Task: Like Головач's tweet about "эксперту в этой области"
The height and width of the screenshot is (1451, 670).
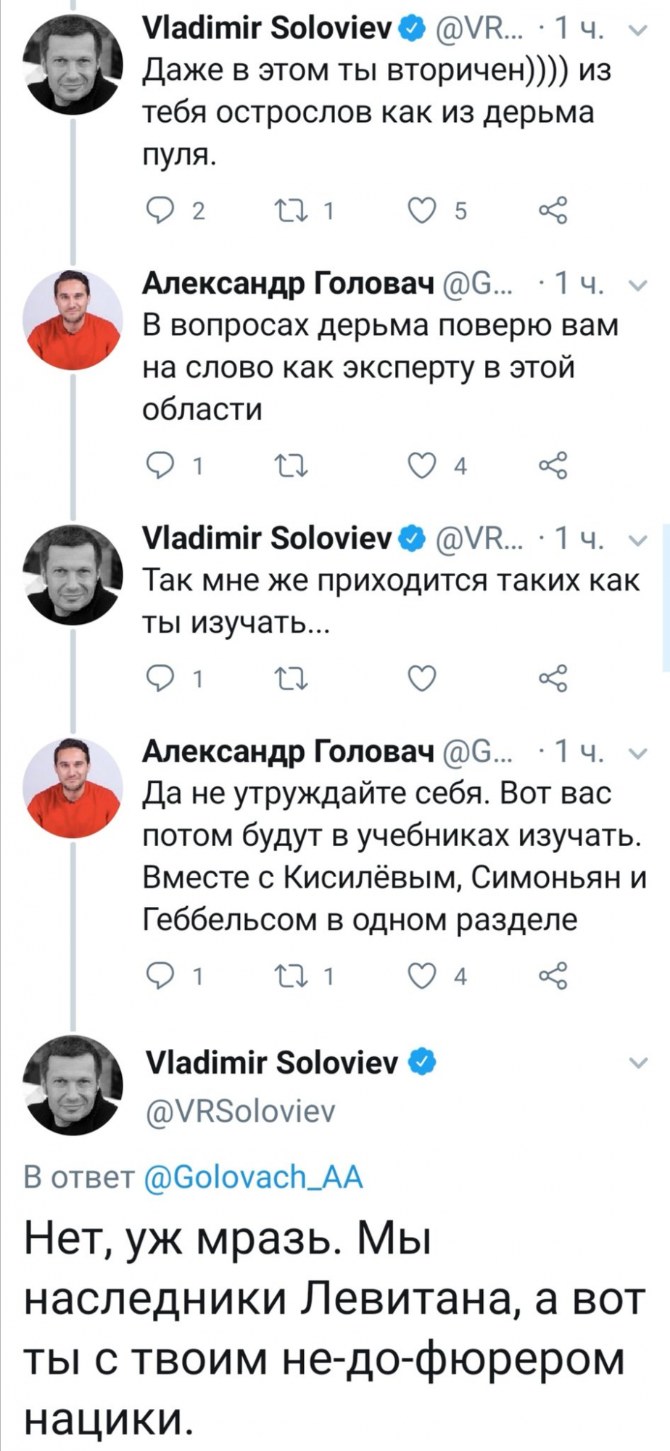Action: click(422, 465)
